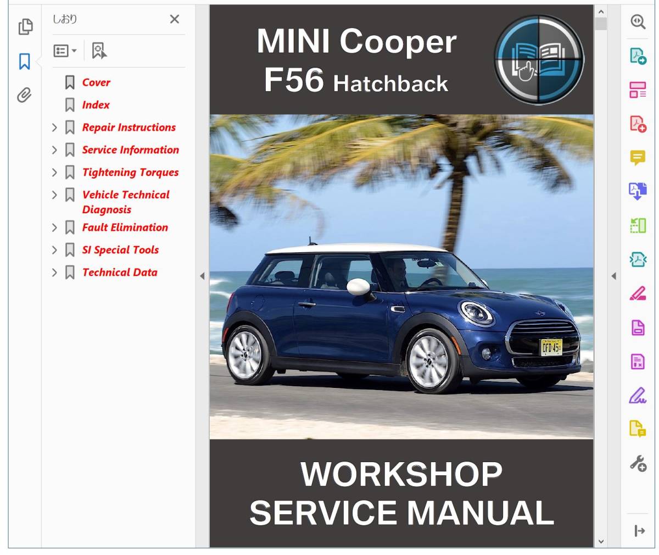Jump to Fault Elimination section

click(125, 227)
